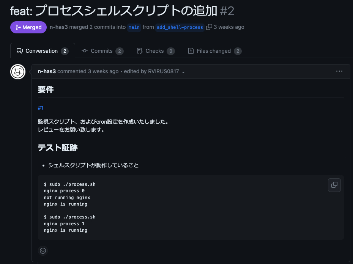
Task: Click the add_shell-process branch label
Action: (180, 27)
